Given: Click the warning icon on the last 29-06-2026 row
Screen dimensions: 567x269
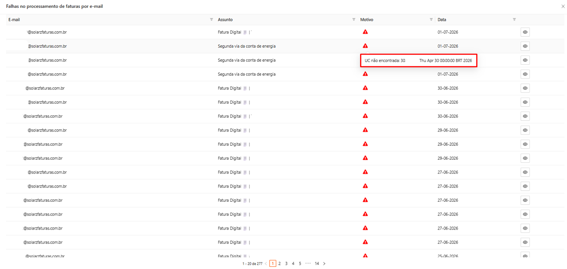Looking at the screenshot, I should [x=365, y=158].
